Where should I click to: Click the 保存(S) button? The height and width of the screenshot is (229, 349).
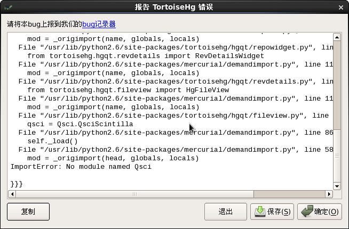(x=272, y=211)
